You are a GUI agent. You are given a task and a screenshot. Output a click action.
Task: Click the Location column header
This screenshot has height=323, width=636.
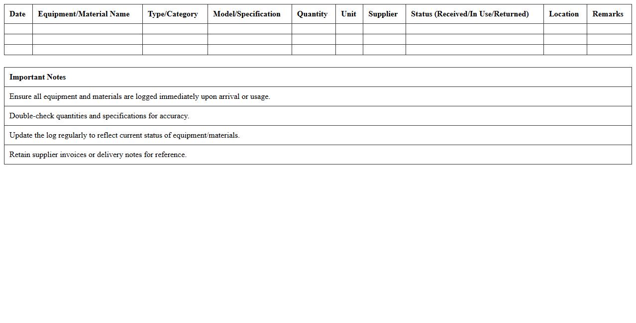[x=564, y=14]
